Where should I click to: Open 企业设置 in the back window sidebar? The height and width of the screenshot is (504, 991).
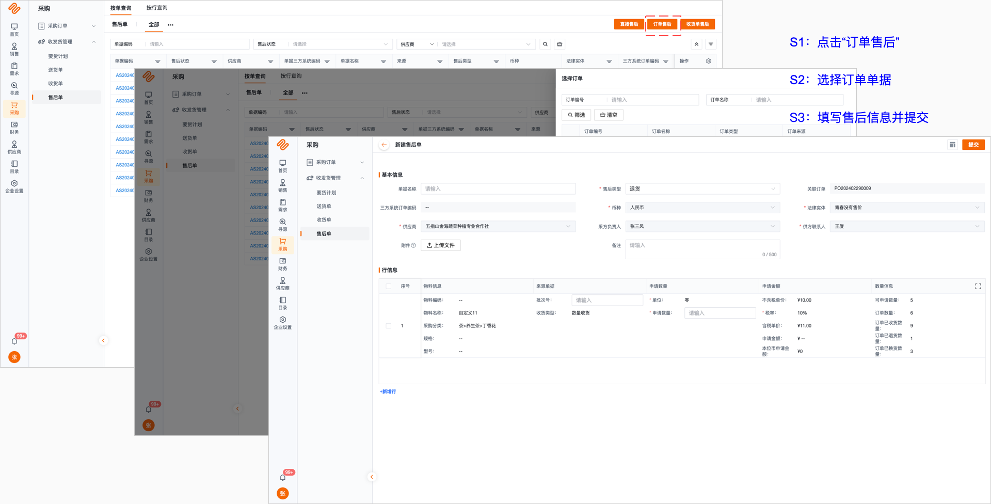tap(14, 186)
